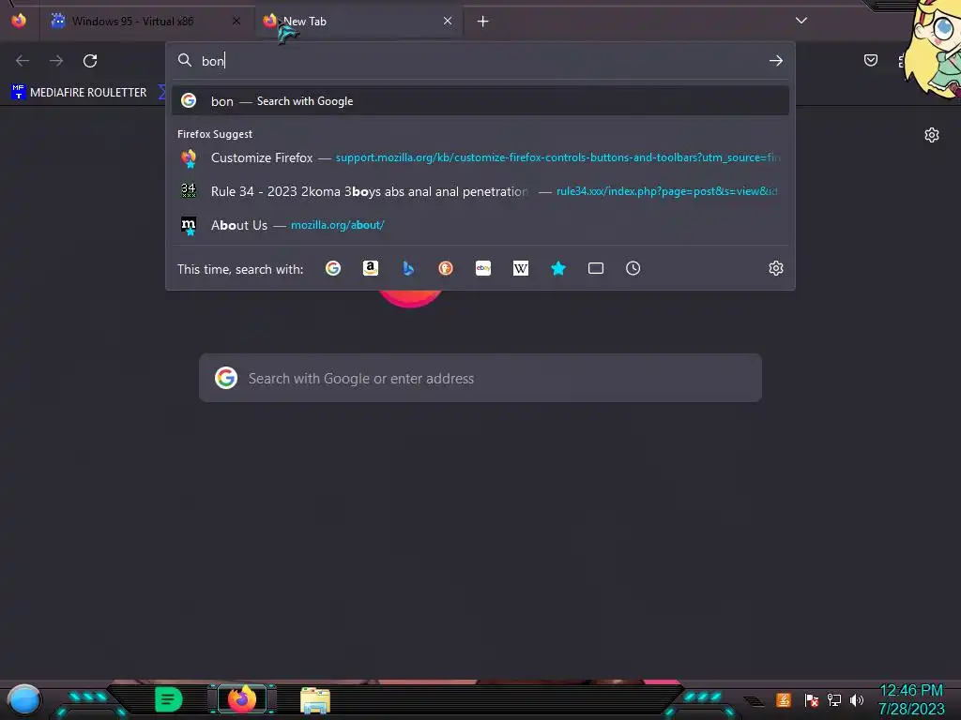The image size is (961, 720).
Task: Search this time with Bing
Action: pyautogui.click(x=408, y=268)
